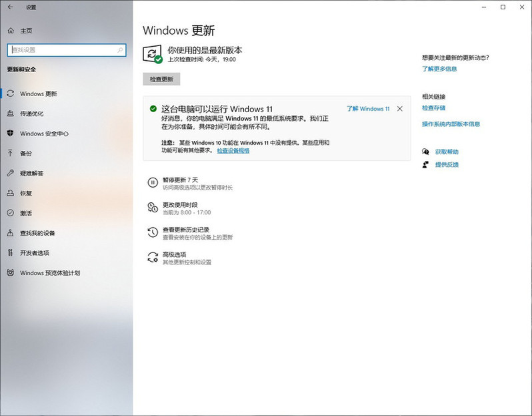Select Windows 更新 in the sidebar
The image size is (532, 416).
pyautogui.click(x=39, y=94)
